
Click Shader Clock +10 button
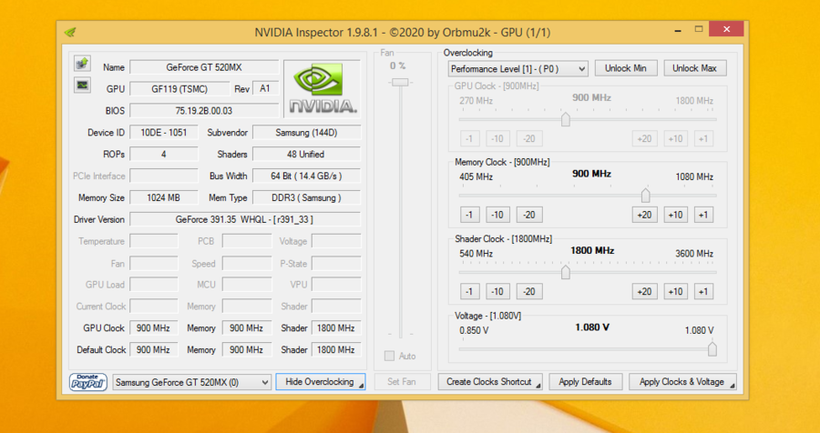pyautogui.click(x=676, y=291)
